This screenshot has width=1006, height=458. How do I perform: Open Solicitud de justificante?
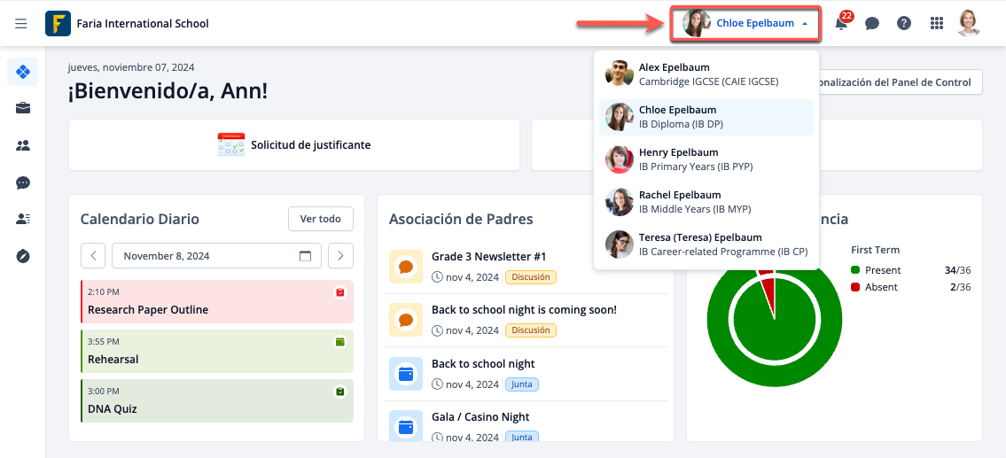point(294,145)
